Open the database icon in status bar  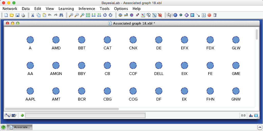pyautogui.click(x=256, y=115)
